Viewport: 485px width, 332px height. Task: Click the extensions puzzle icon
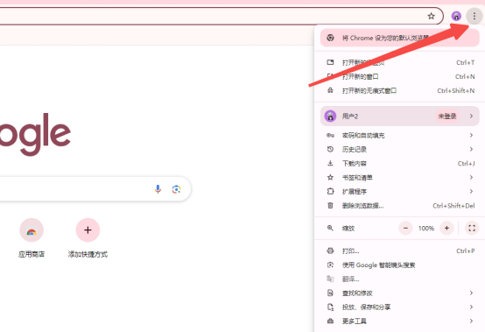[x=330, y=191]
